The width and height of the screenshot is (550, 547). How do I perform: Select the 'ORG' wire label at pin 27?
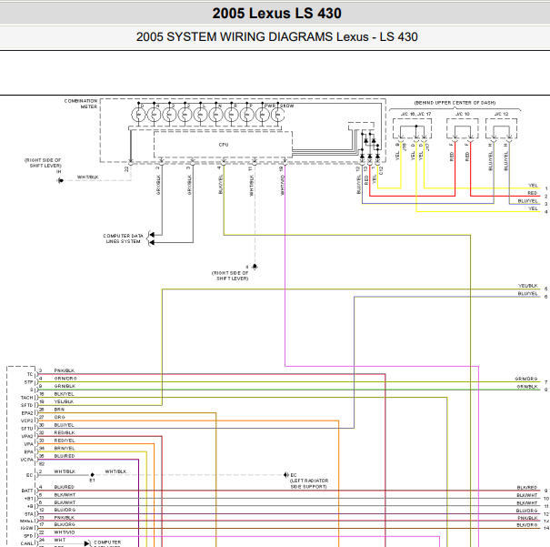pos(60,417)
